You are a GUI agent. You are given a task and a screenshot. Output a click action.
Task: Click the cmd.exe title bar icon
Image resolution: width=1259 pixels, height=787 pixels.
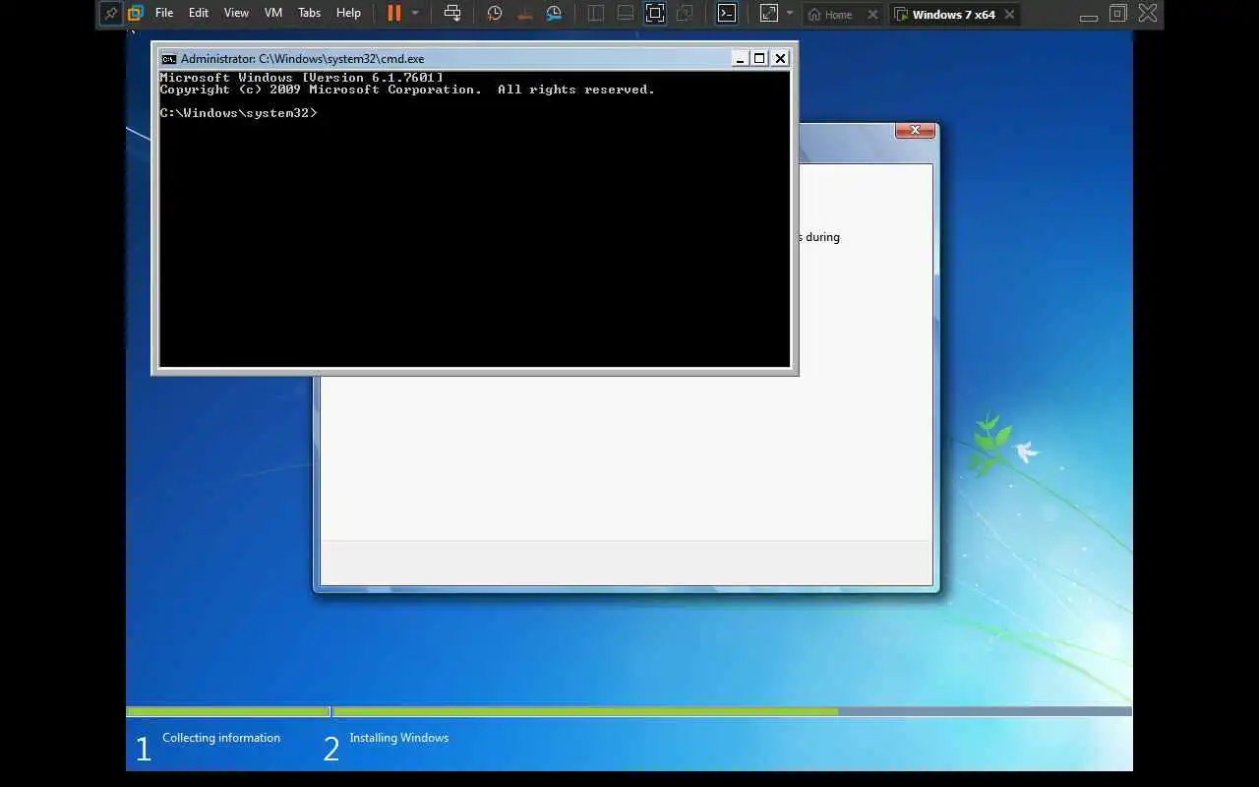168,59
